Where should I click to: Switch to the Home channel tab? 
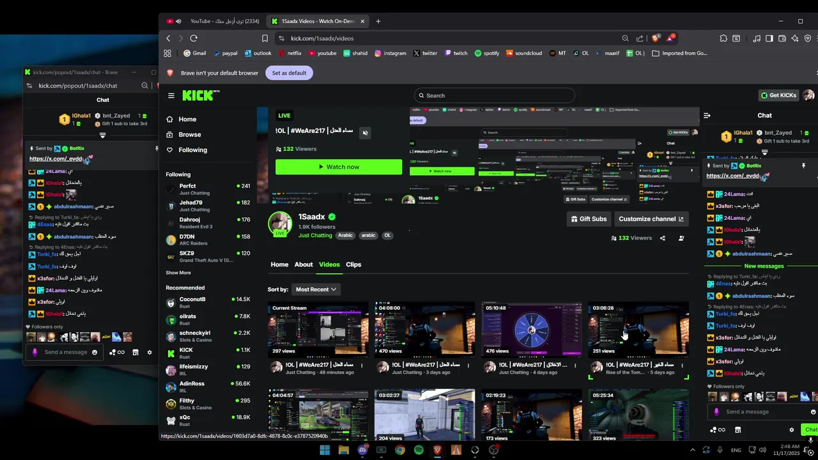(279, 264)
